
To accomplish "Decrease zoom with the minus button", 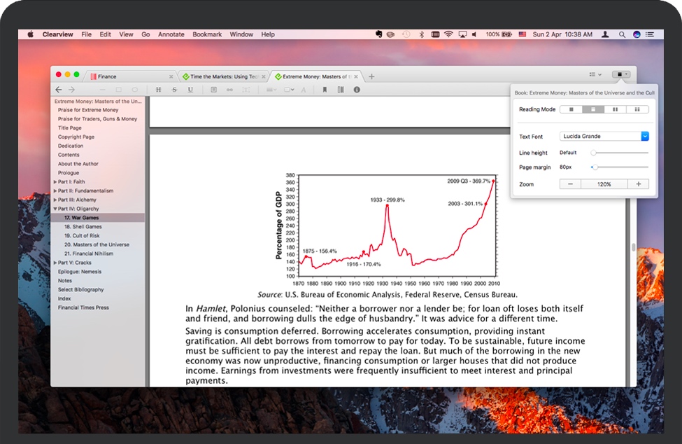I will (x=570, y=184).
